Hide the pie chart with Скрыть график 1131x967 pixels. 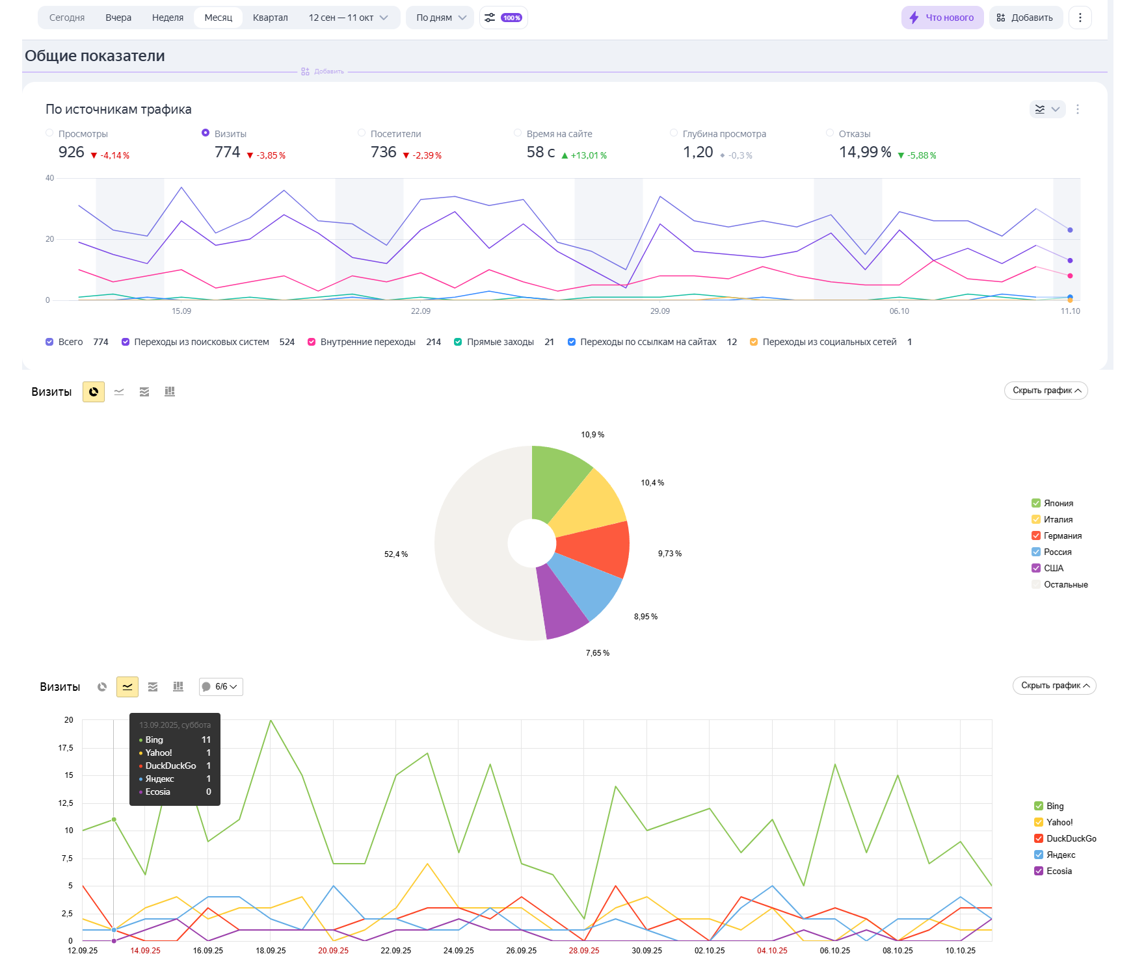coord(1045,391)
